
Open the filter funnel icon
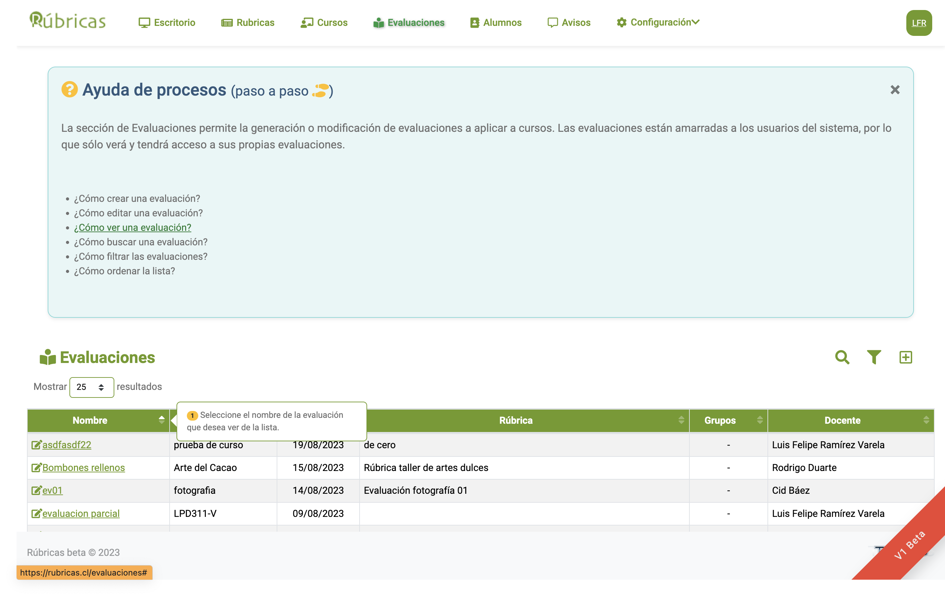tap(874, 357)
